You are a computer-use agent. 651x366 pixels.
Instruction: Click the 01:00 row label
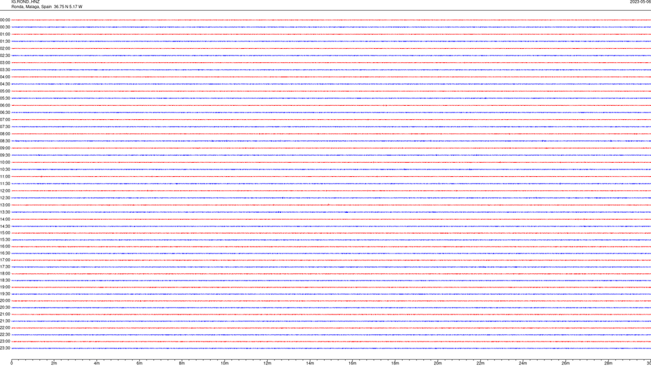point(5,35)
